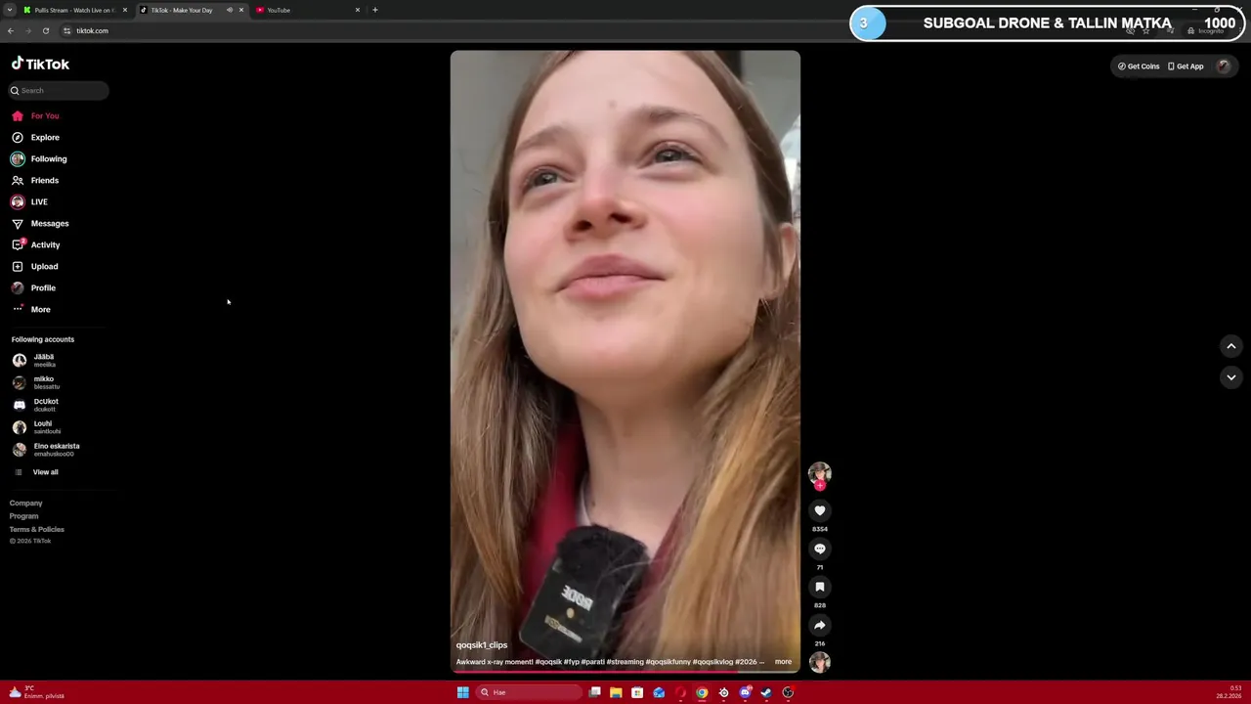Open qoqsik1_clips username on video
Screen dimensions: 1251x704
(482, 645)
